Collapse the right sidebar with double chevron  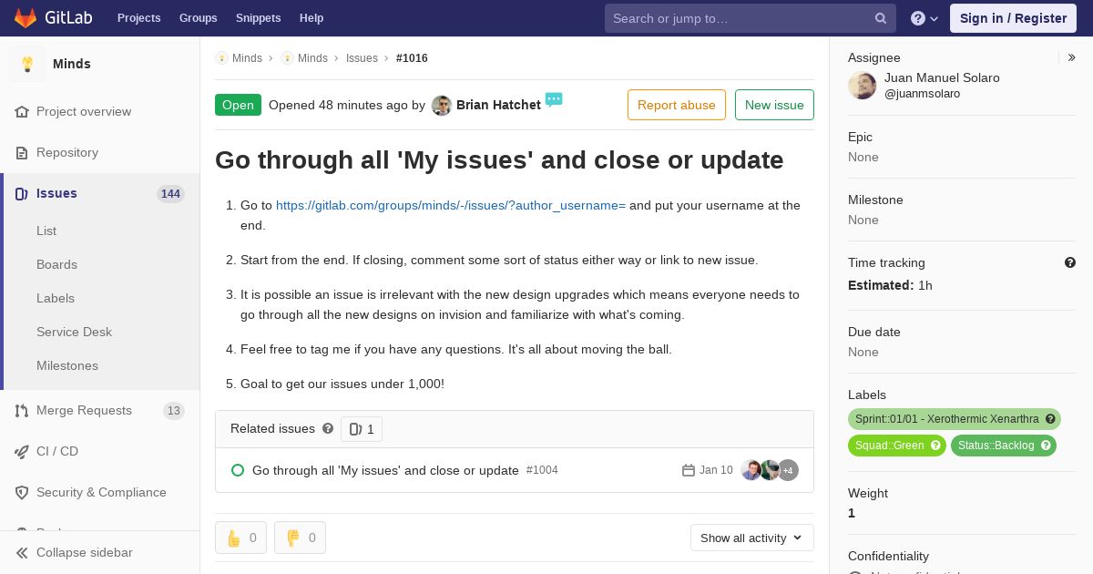pyautogui.click(x=1071, y=57)
